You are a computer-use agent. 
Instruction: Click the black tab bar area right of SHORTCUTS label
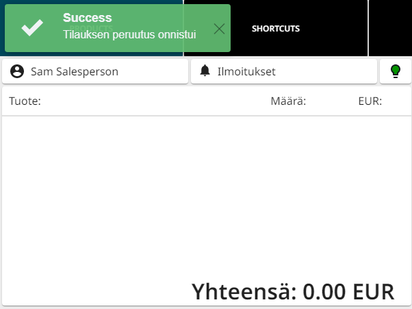[335, 29]
